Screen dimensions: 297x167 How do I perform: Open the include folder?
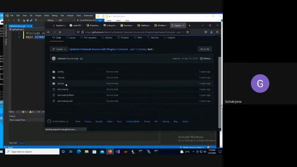[x=61, y=77]
